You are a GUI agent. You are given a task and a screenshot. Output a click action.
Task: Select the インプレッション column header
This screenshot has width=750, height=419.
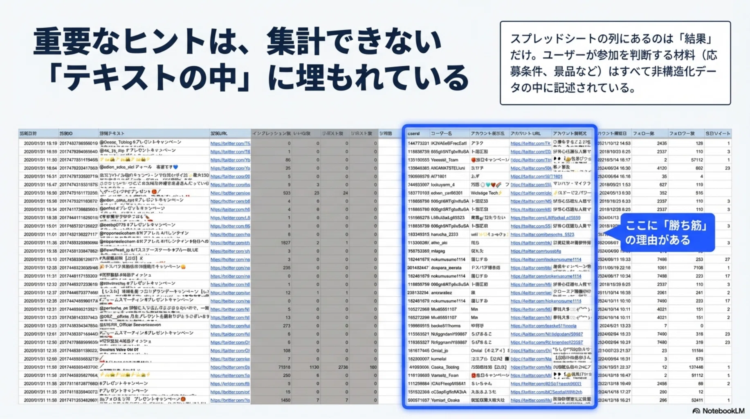click(x=271, y=133)
